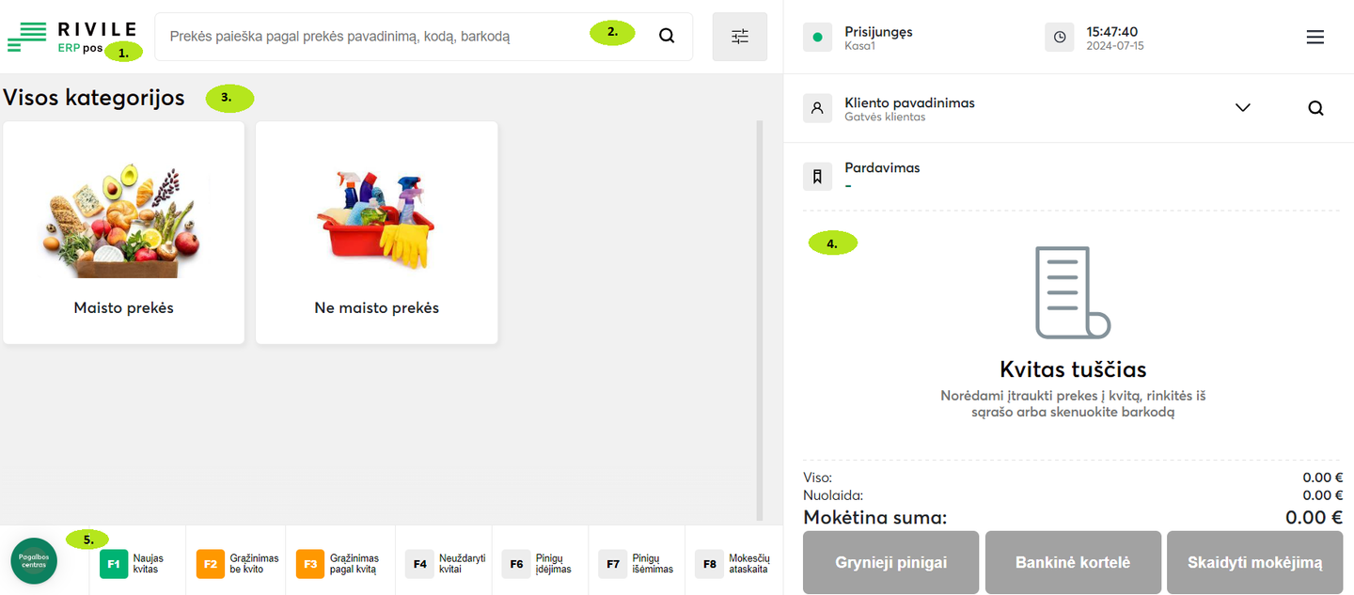The height and width of the screenshot is (595, 1354).
Task: Open the hamburger menu in the top right
Action: click(x=1315, y=37)
